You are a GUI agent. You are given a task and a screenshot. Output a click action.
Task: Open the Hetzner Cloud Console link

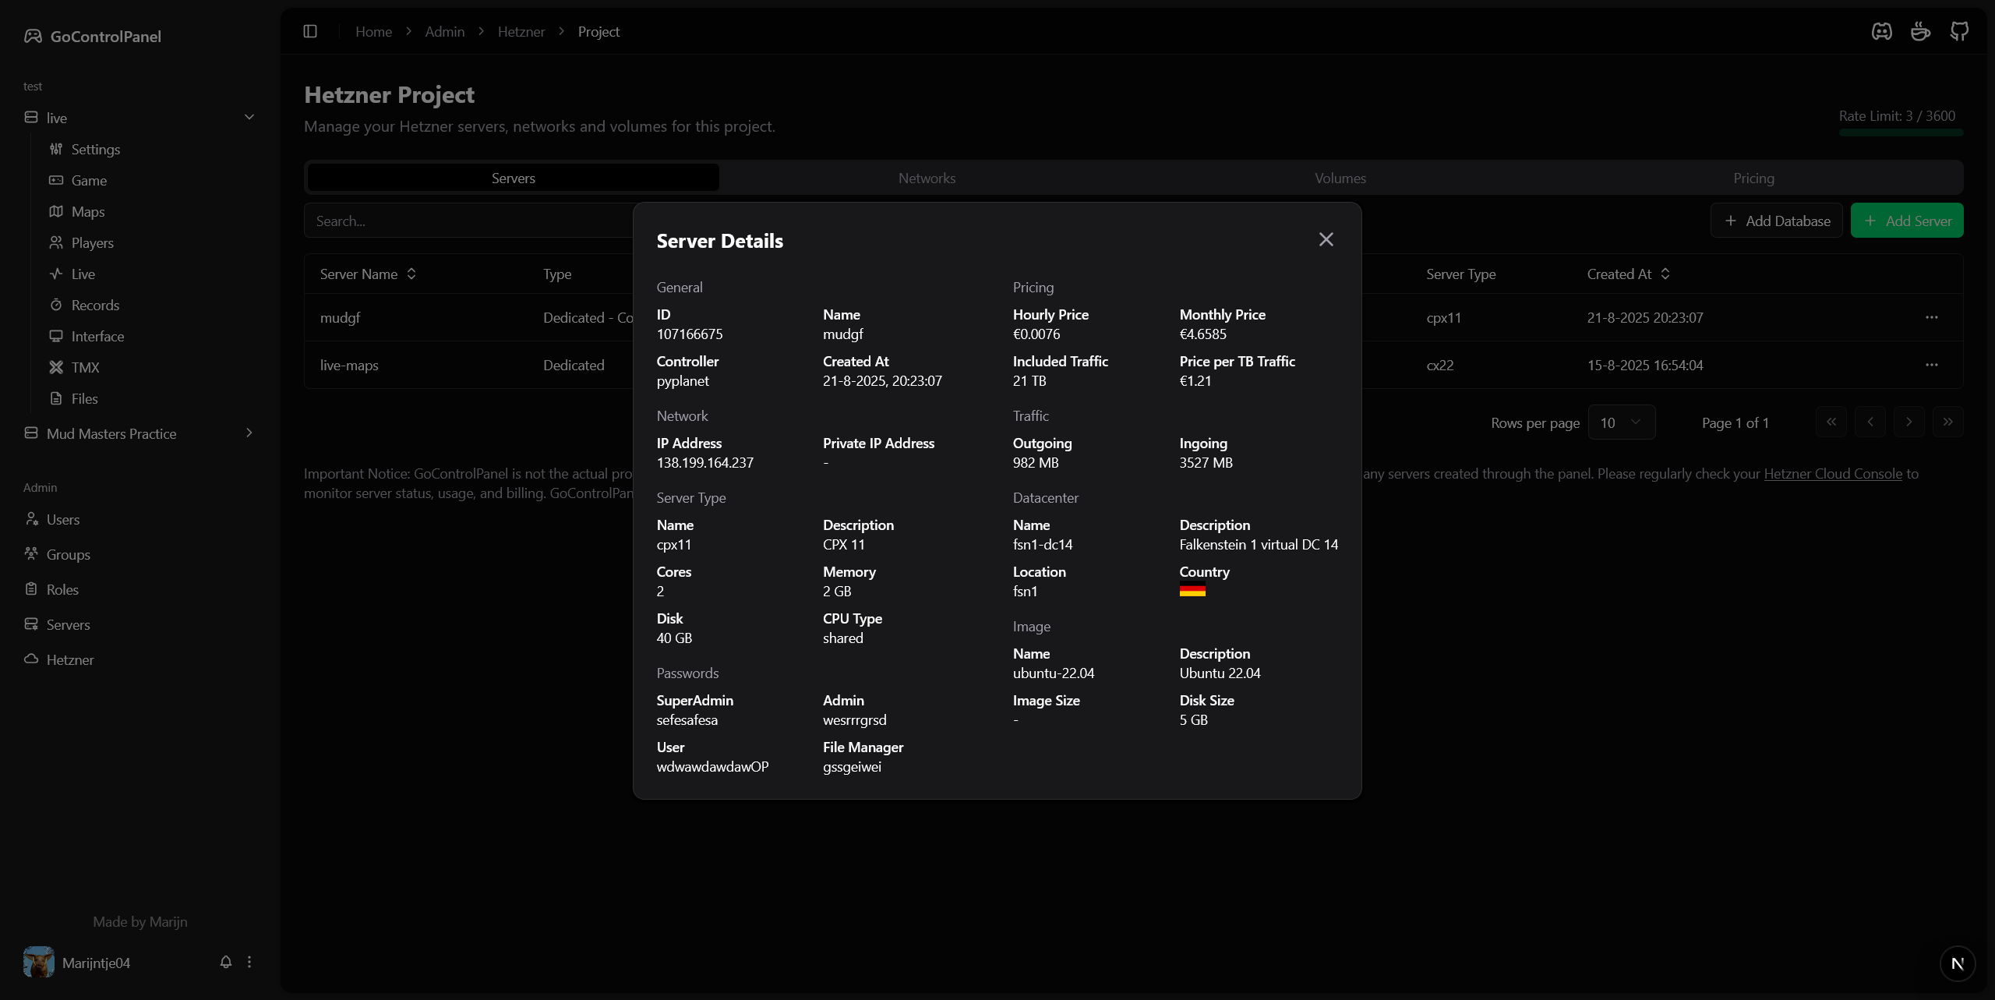pyautogui.click(x=1832, y=474)
